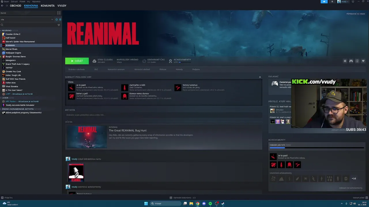Open the VVUDY profile tab
Screen dimensions: 369x207
(x=62, y=6)
